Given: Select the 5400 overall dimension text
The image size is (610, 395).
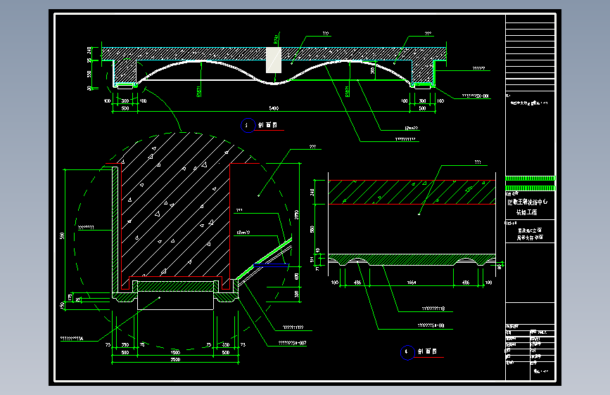Looking at the screenshot, I should point(274,108).
